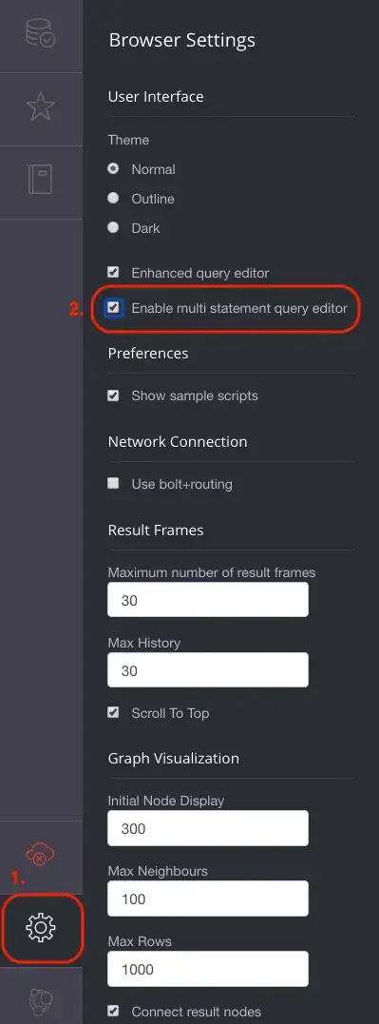Click the Max Neighbours input box
The height and width of the screenshot is (1024, 379).
pyautogui.click(x=208, y=898)
